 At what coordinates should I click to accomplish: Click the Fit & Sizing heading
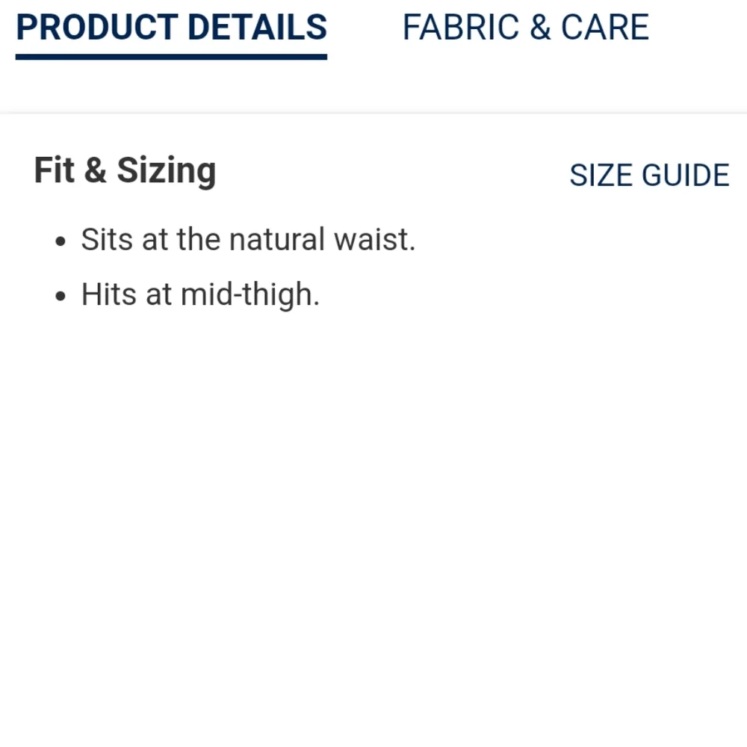(x=125, y=170)
